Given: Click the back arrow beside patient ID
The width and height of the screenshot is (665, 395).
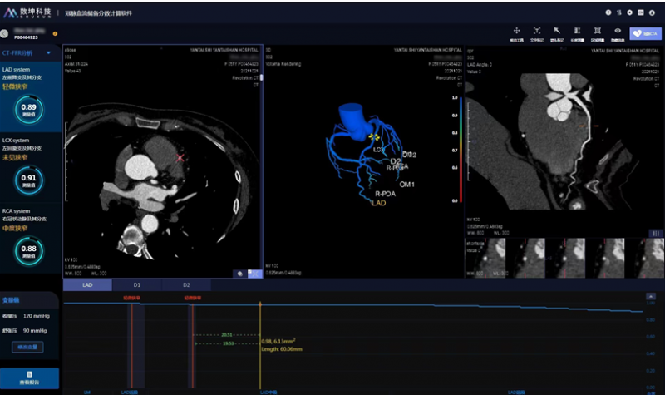Looking at the screenshot, I should tap(6, 33).
